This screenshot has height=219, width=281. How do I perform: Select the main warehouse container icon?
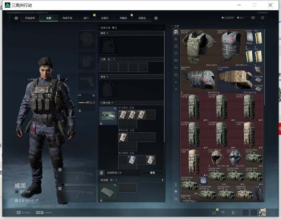(x=176, y=32)
